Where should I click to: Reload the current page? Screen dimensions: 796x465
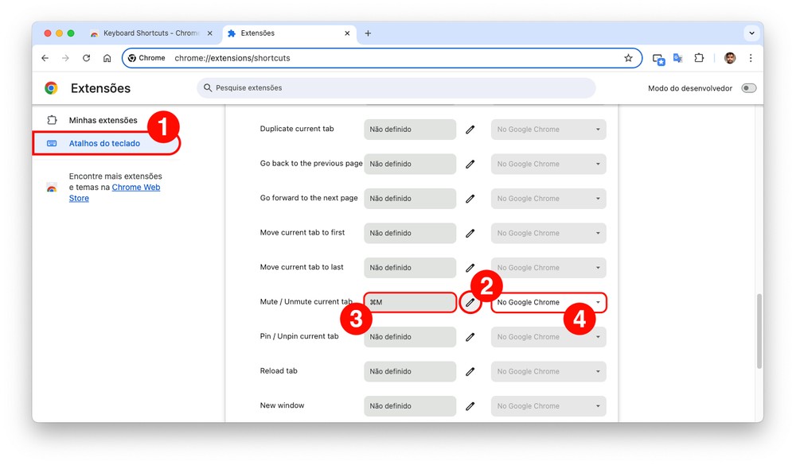pos(86,58)
